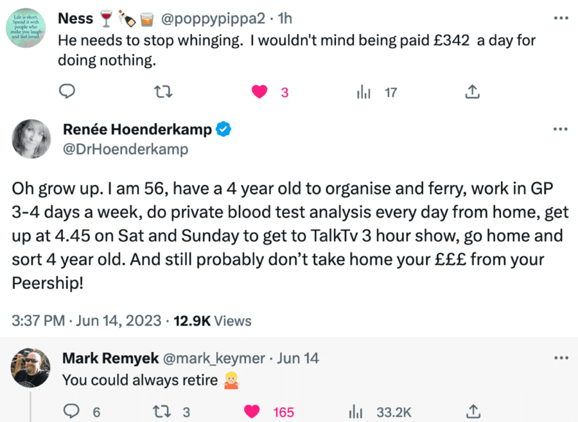The height and width of the screenshot is (422, 578).
Task: Share Ness's tweet
Action: pos(472,92)
